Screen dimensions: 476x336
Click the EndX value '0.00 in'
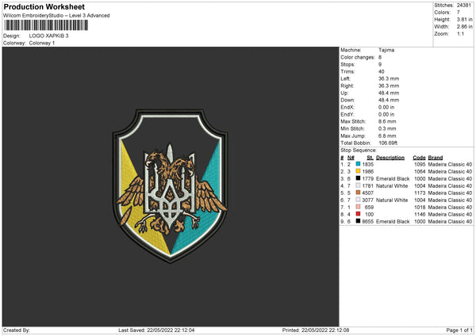pos(386,107)
